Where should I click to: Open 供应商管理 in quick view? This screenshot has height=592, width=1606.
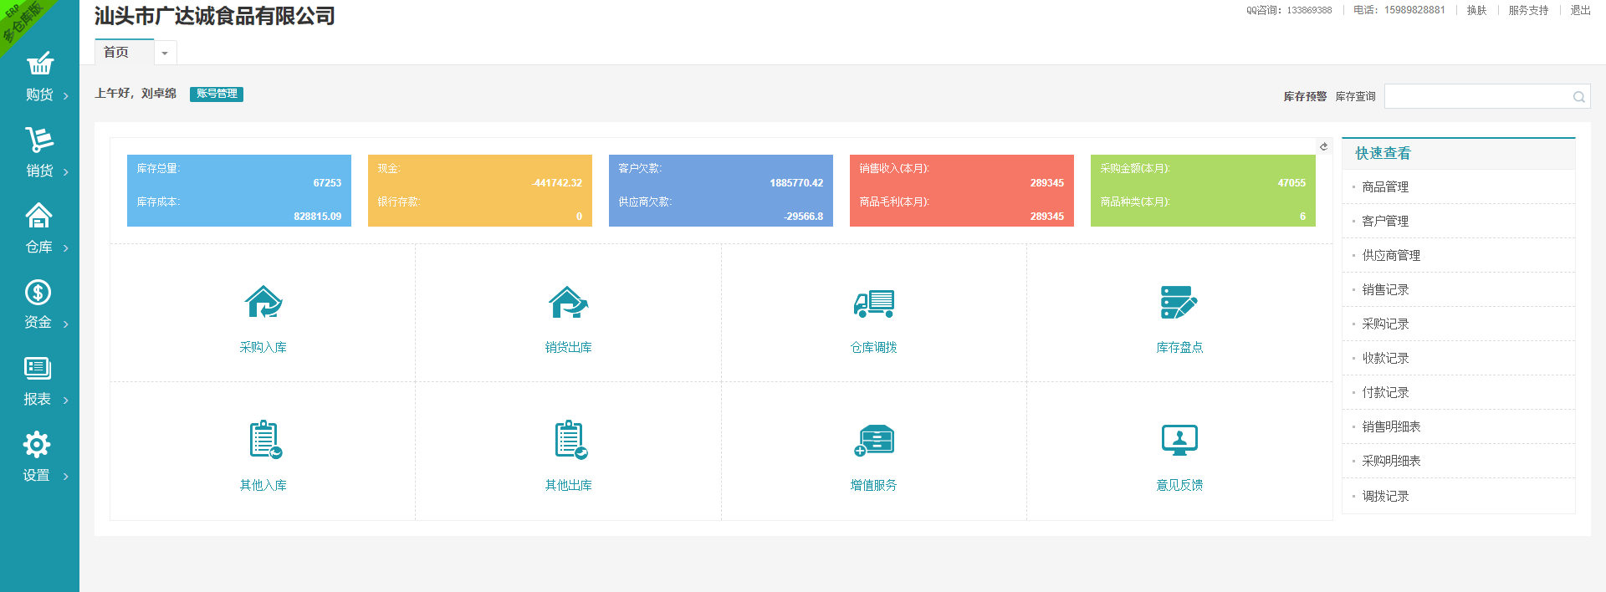pos(1391,256)
